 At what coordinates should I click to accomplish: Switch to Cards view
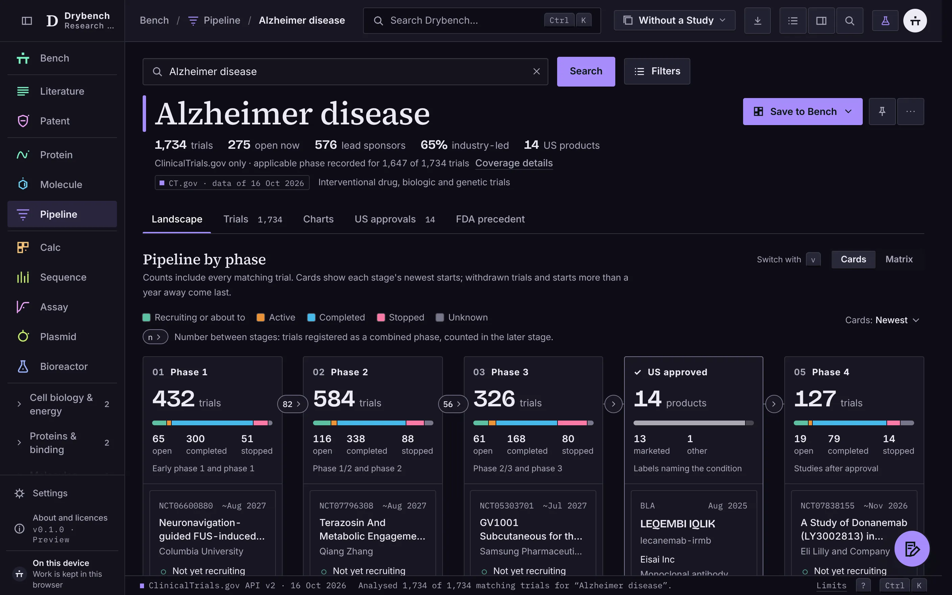click(x=853, y=259)
